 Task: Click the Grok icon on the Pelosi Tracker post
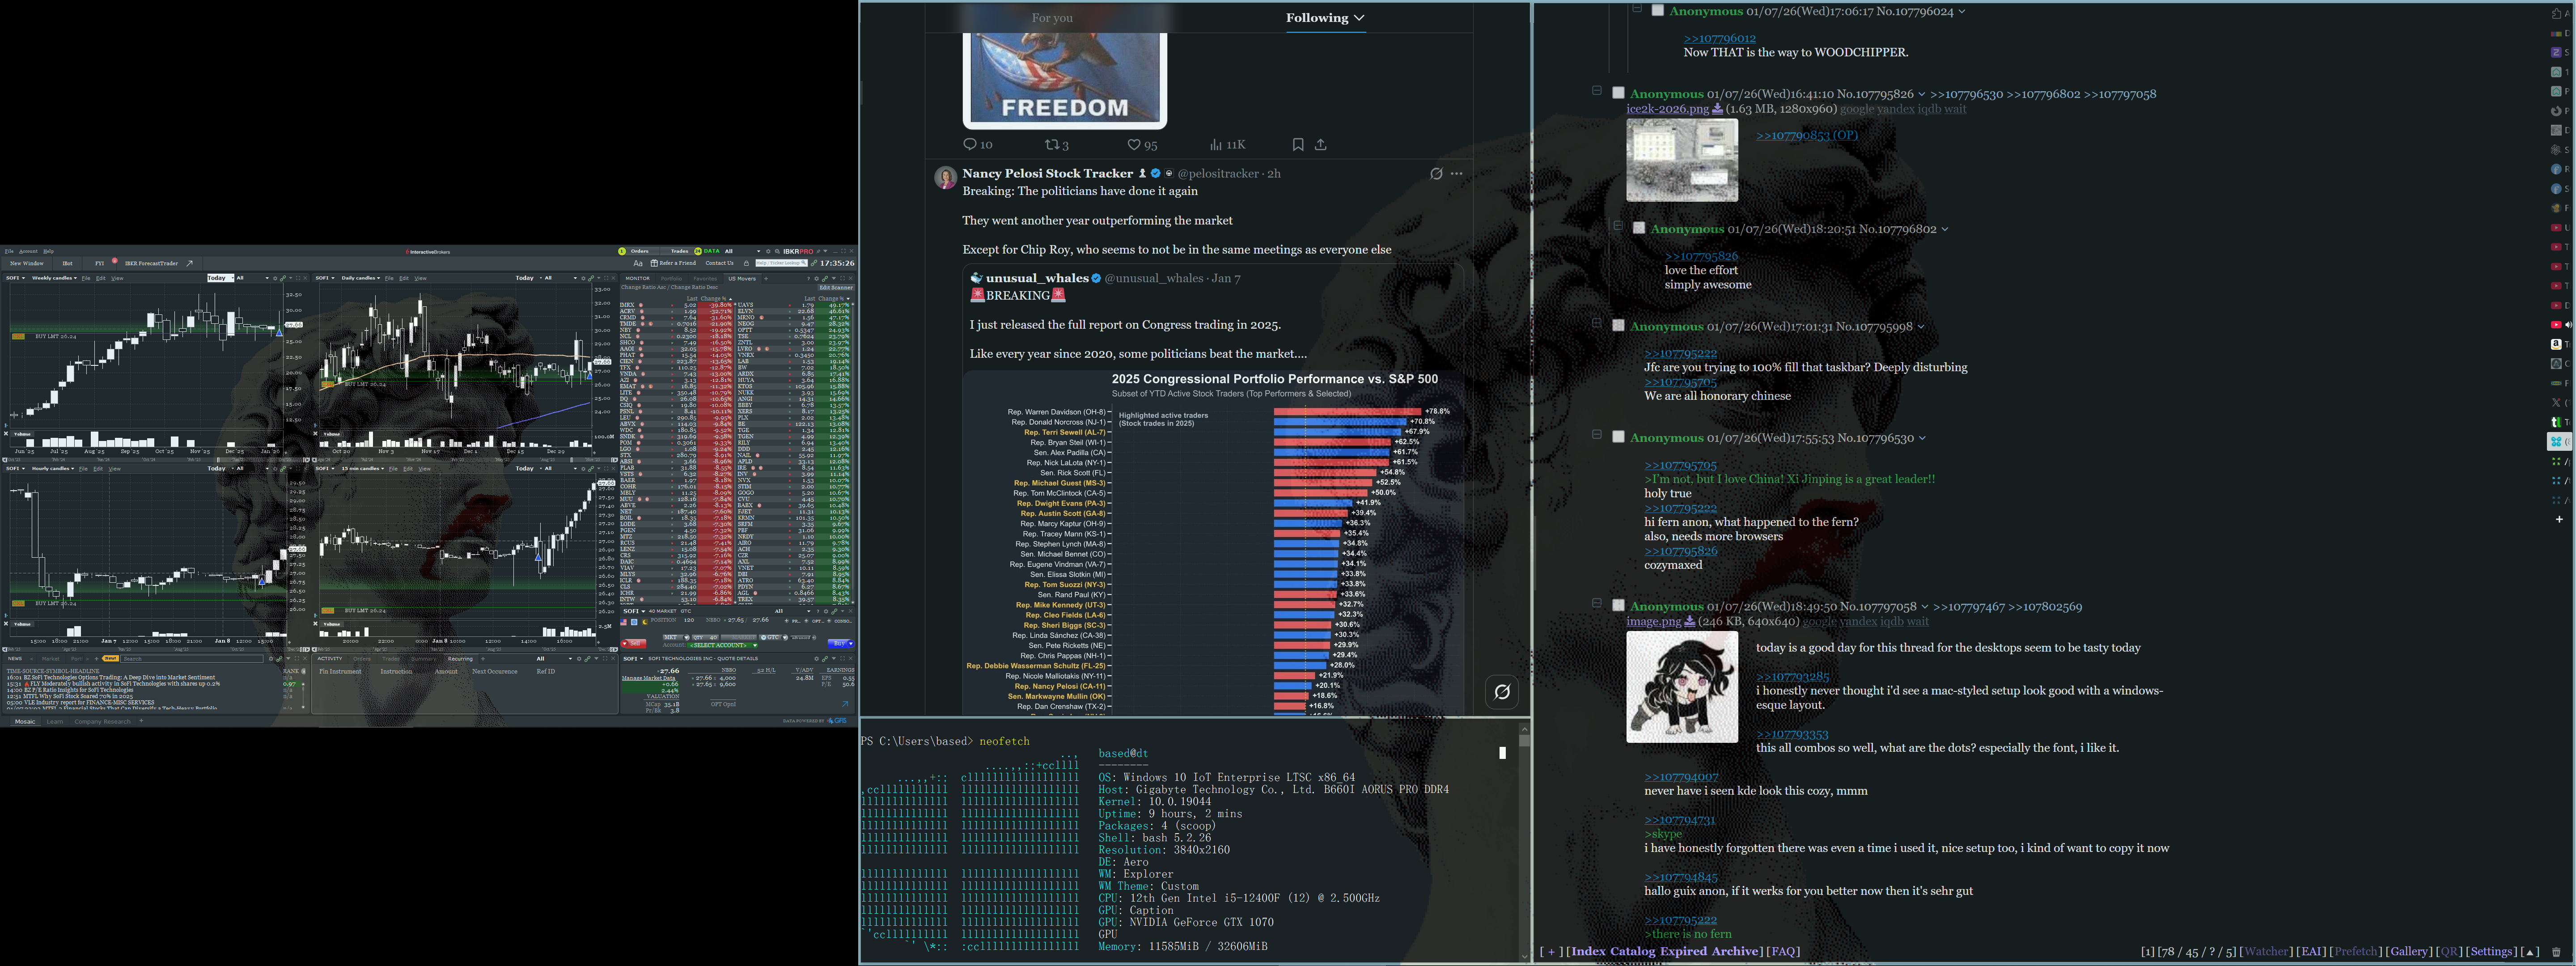click(x=1436, y=174)
